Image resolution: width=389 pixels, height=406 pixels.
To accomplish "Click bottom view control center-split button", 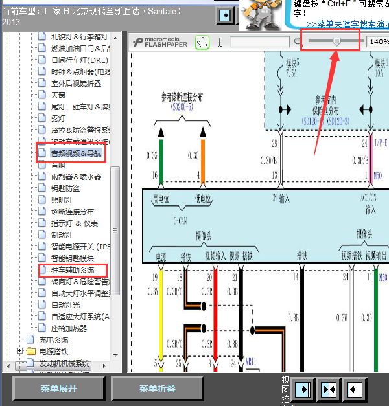I will click(x=329, y=389).
